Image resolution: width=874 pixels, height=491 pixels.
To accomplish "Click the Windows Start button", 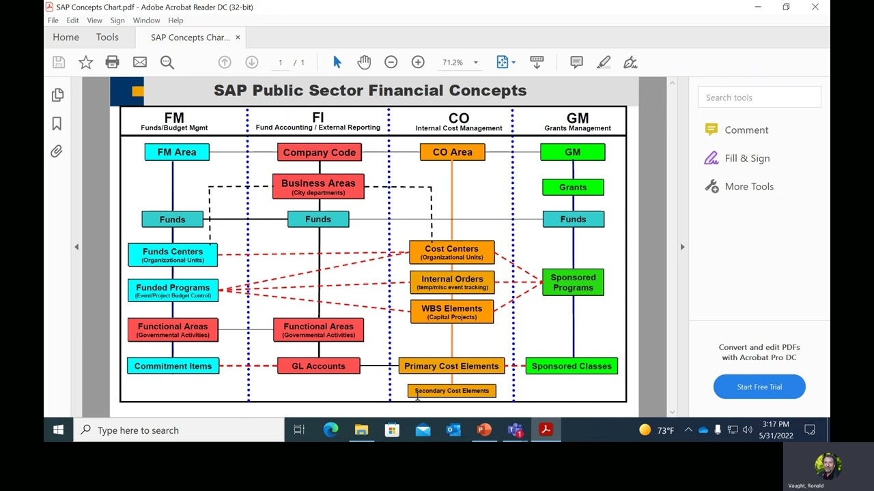I will pyautogui.click(x=58, y=430).
